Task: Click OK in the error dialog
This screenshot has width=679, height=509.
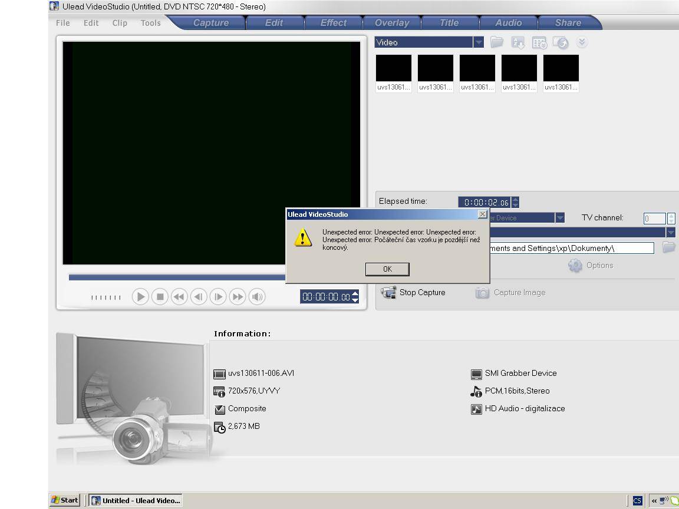Action: coord(387,269)
